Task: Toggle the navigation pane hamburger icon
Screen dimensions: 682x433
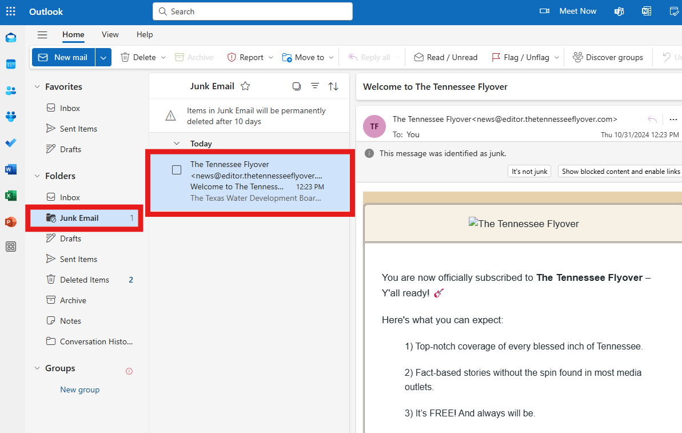Action: point(42,35)
